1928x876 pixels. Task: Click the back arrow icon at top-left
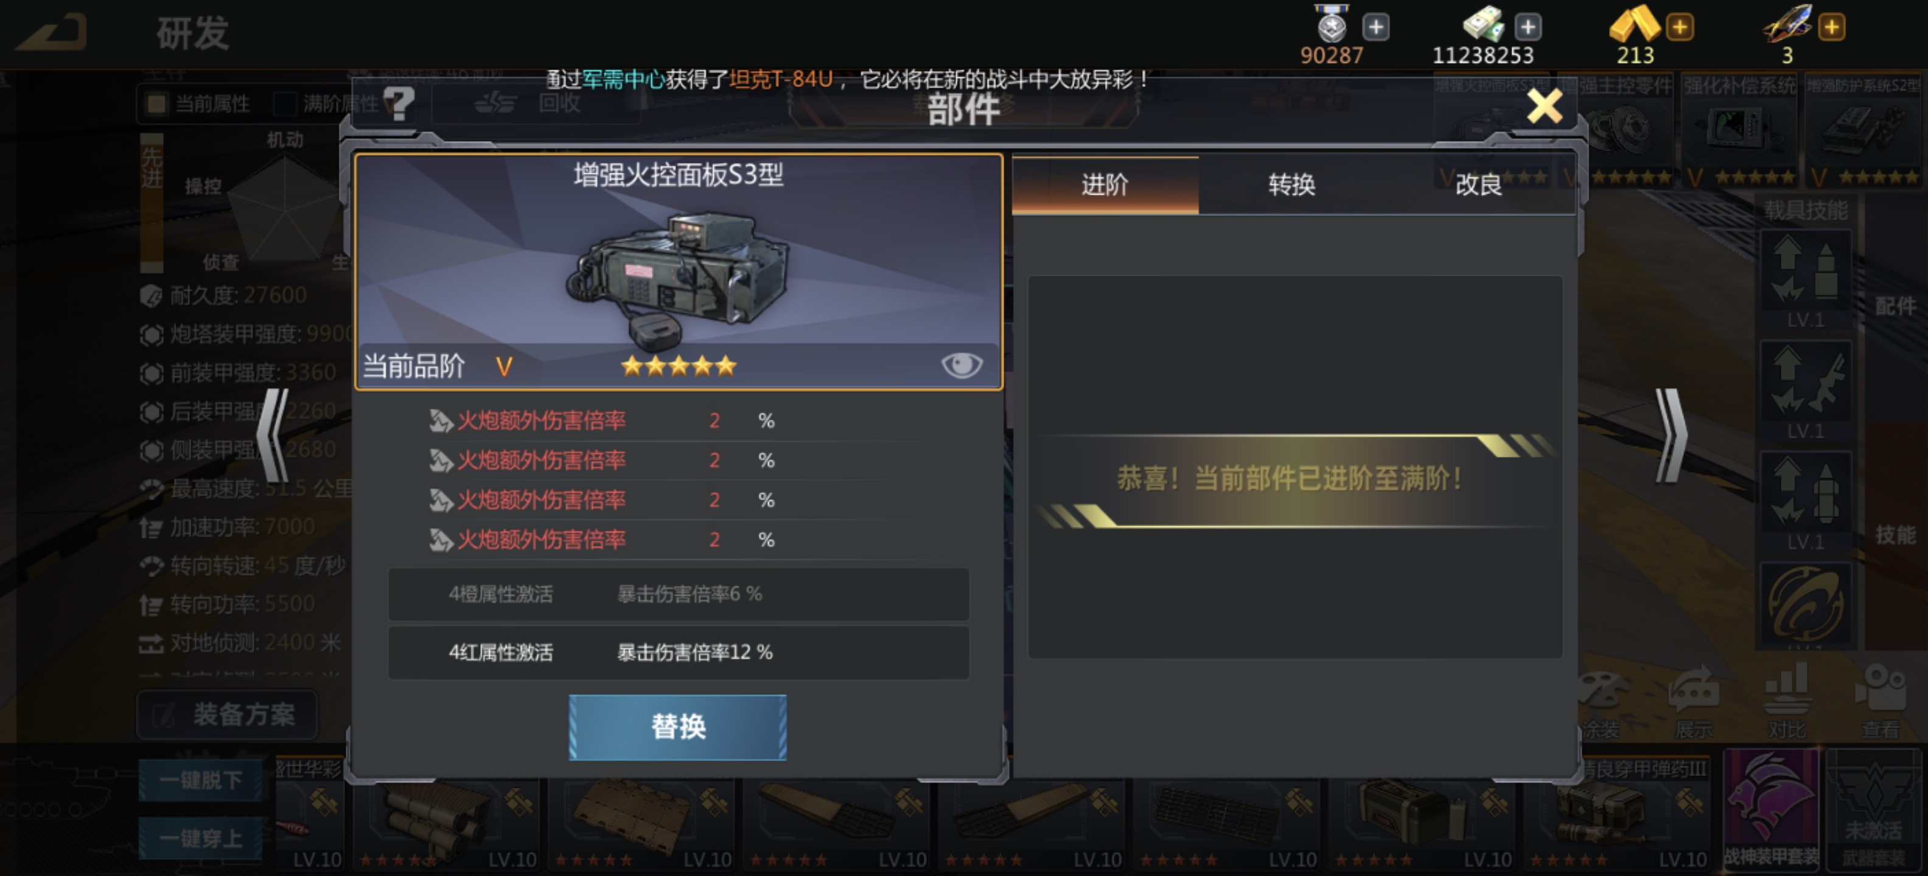tap(52, 33)
